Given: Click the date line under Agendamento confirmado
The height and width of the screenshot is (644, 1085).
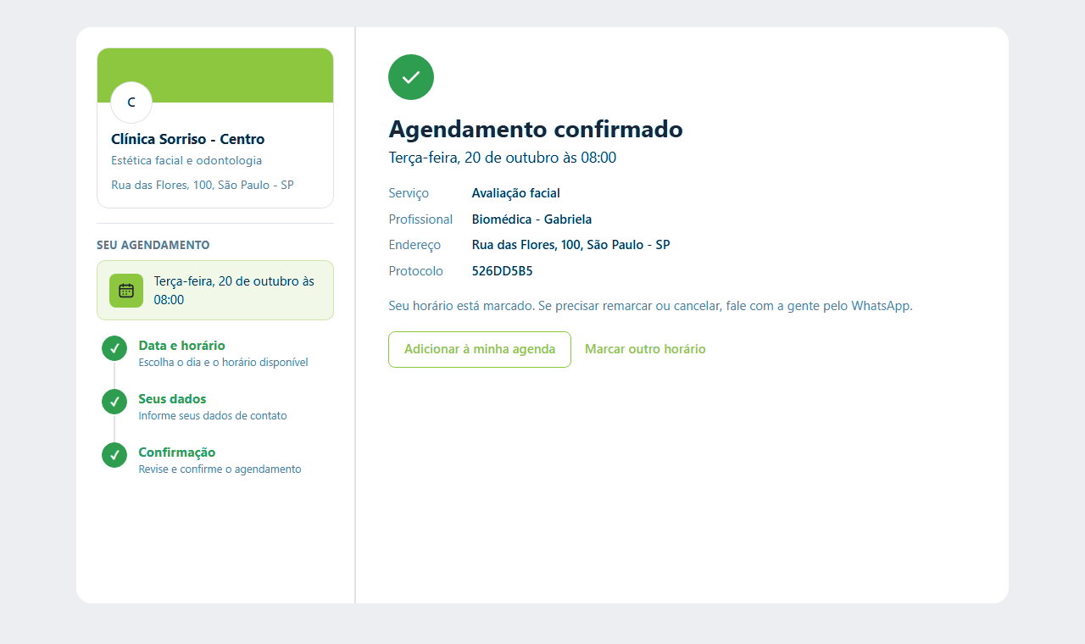Looking at the screenshot, I should point(503,158).
